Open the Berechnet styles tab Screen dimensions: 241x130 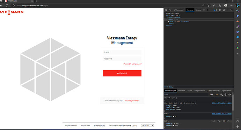(182, 91)
